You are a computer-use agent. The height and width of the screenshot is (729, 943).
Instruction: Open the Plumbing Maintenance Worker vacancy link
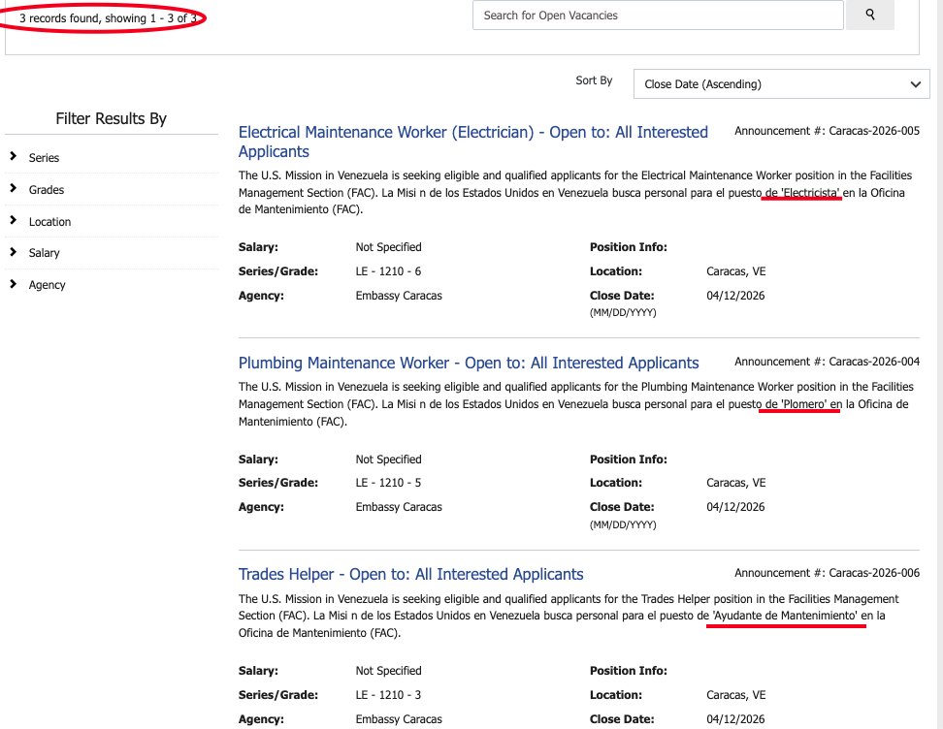tap(469, 363)
